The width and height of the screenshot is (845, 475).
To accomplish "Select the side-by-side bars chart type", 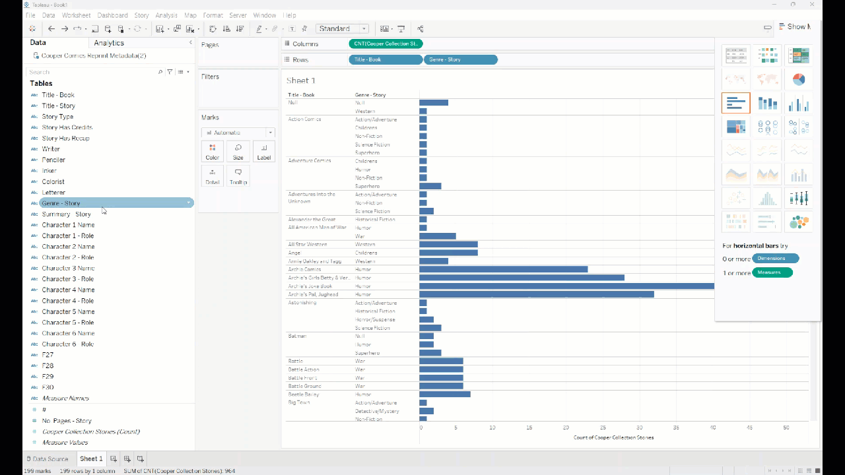I will (x=798, y=103).
